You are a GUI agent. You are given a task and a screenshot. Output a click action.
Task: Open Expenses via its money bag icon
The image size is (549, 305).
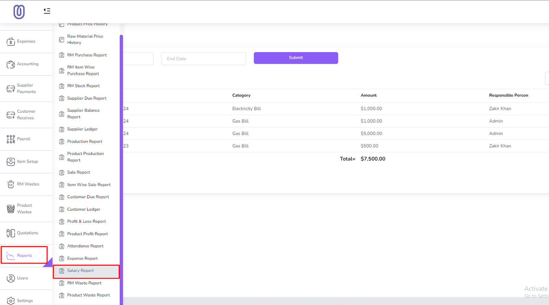pyautogui.click(x=11, y=42)
